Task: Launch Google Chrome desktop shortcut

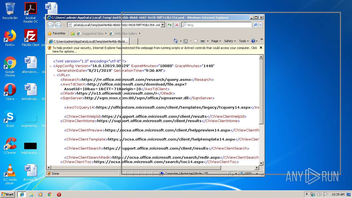Action: coord(10,67)
